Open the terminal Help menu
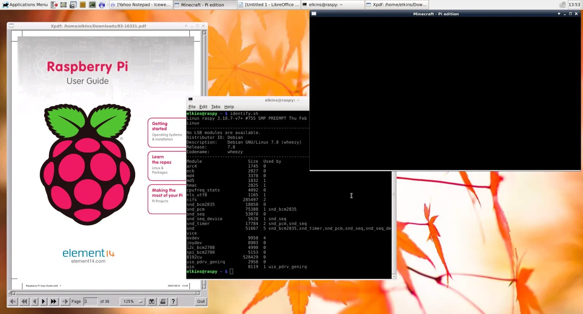Screen dimensions: 583x314 coord(229,107)
